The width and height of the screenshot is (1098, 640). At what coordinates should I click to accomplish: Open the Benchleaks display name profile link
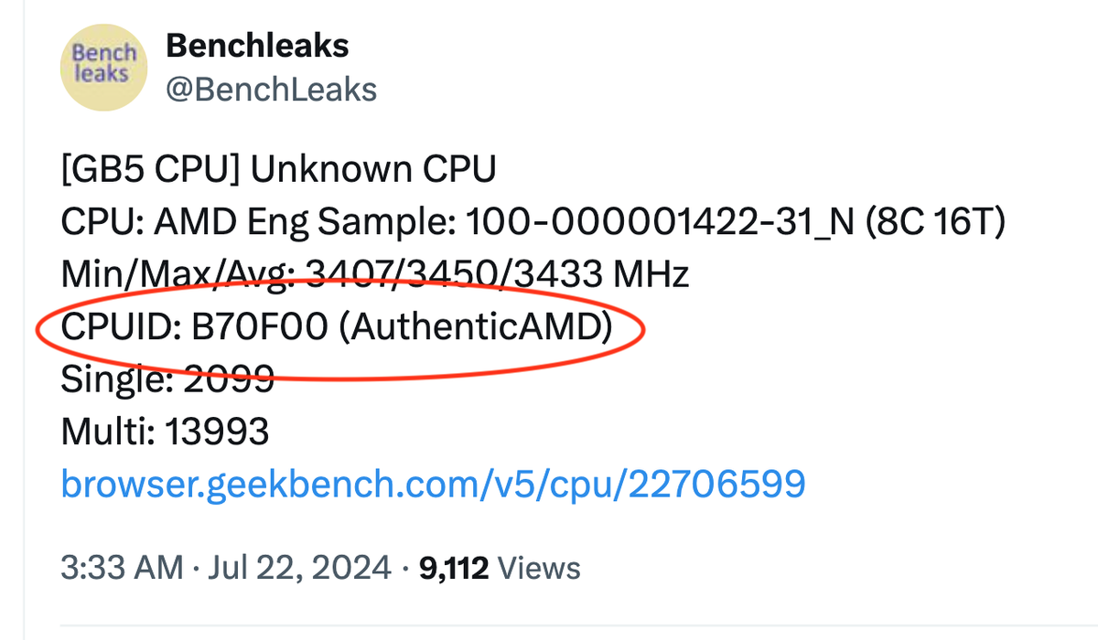pyautogui.click(x=257, y=45)
